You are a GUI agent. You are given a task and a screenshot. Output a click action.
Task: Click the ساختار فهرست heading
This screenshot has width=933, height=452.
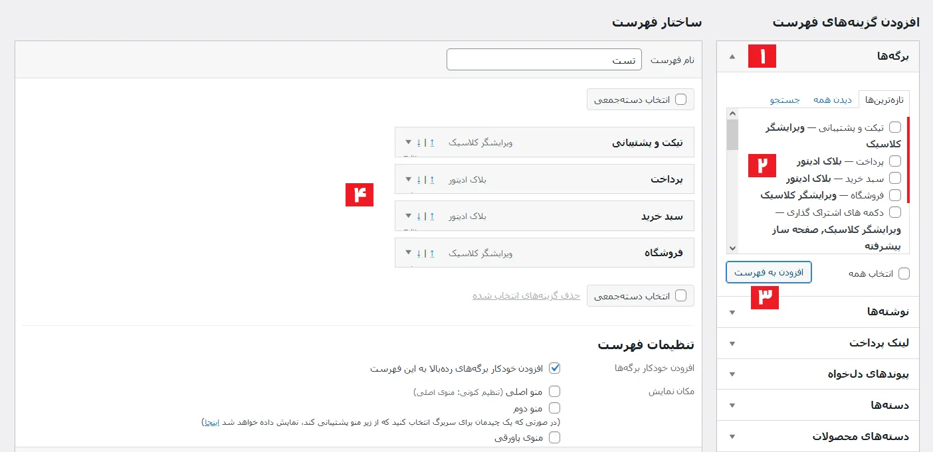pos(657,23)
